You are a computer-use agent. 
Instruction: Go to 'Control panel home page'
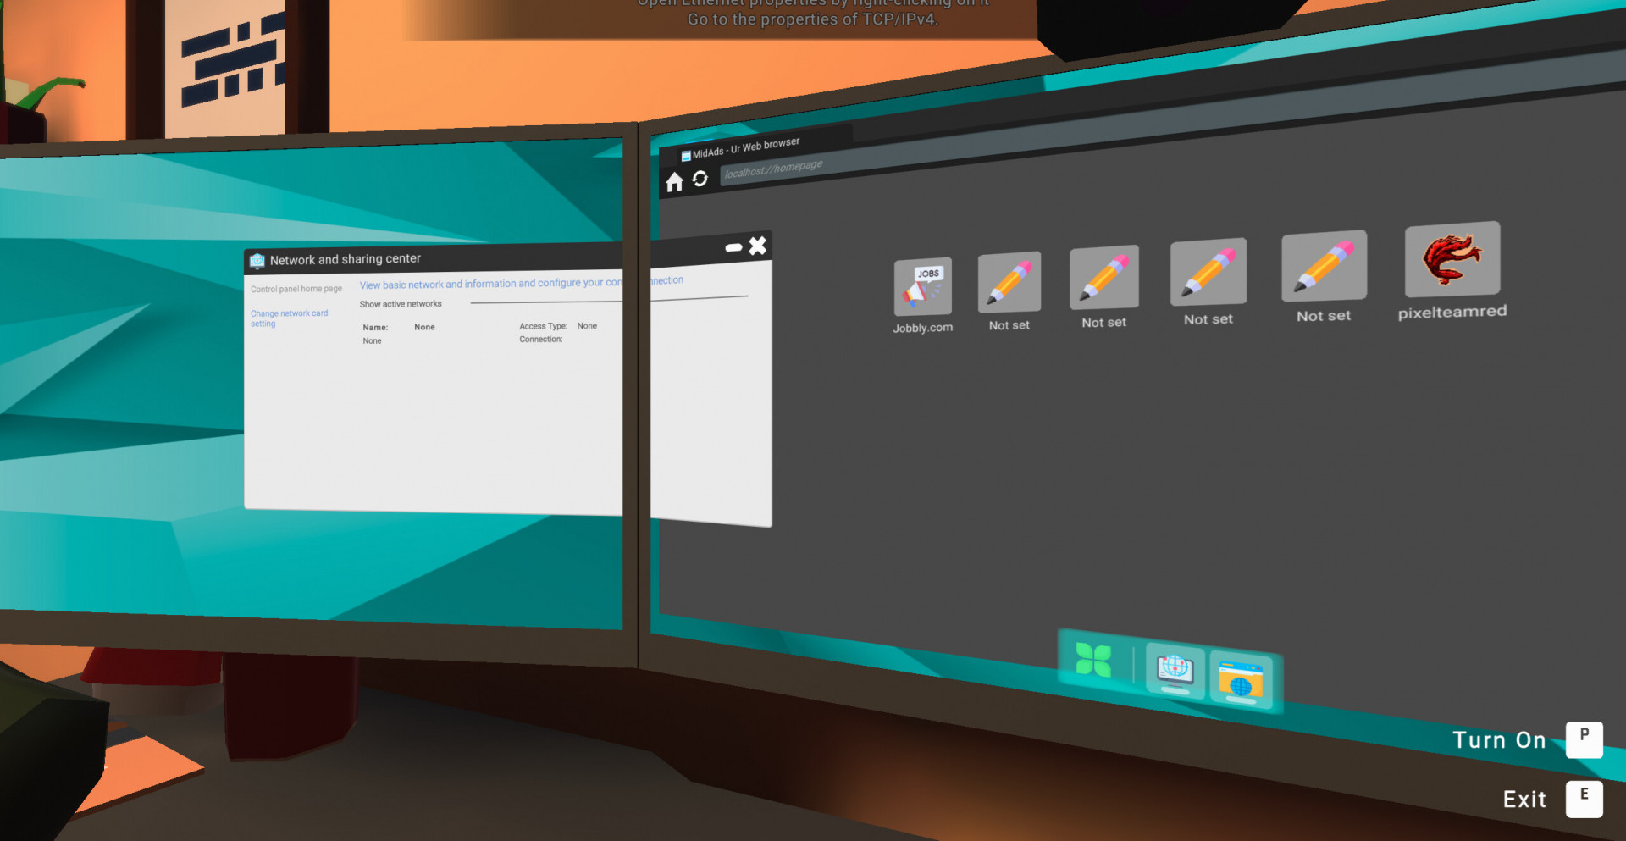(296, 289)
